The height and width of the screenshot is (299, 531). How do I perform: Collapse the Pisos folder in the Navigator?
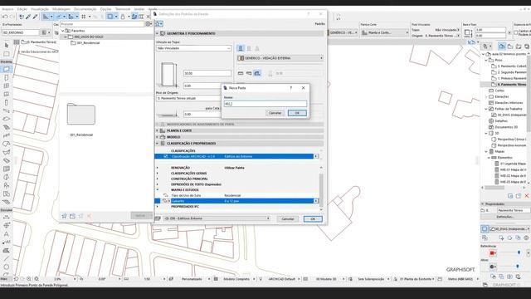pos(486,60)
